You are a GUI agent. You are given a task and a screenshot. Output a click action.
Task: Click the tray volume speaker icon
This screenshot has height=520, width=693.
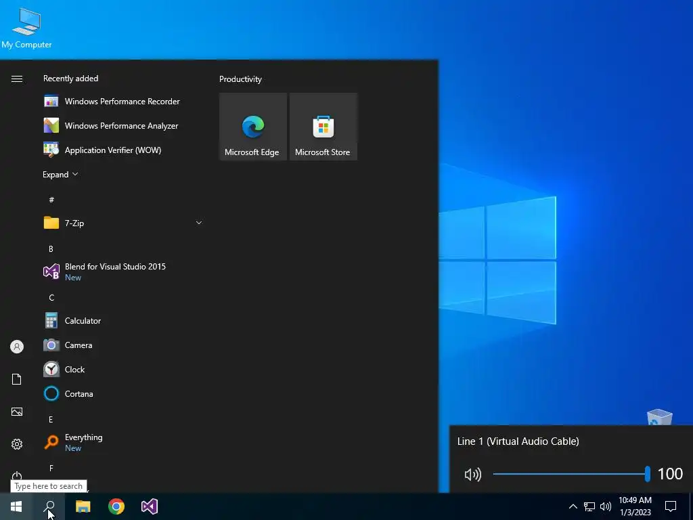coord(606,506)
